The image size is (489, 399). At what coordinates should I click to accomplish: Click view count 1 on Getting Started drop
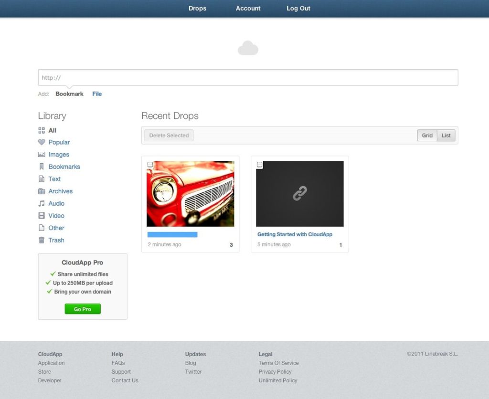click(340, 245)
